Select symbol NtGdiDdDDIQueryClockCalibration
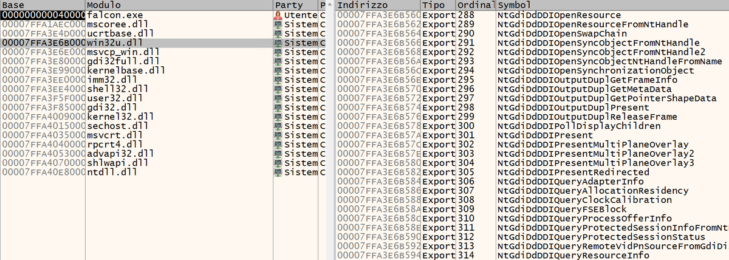This screenshot has height=260, width=729. click(x=584, y=200)
